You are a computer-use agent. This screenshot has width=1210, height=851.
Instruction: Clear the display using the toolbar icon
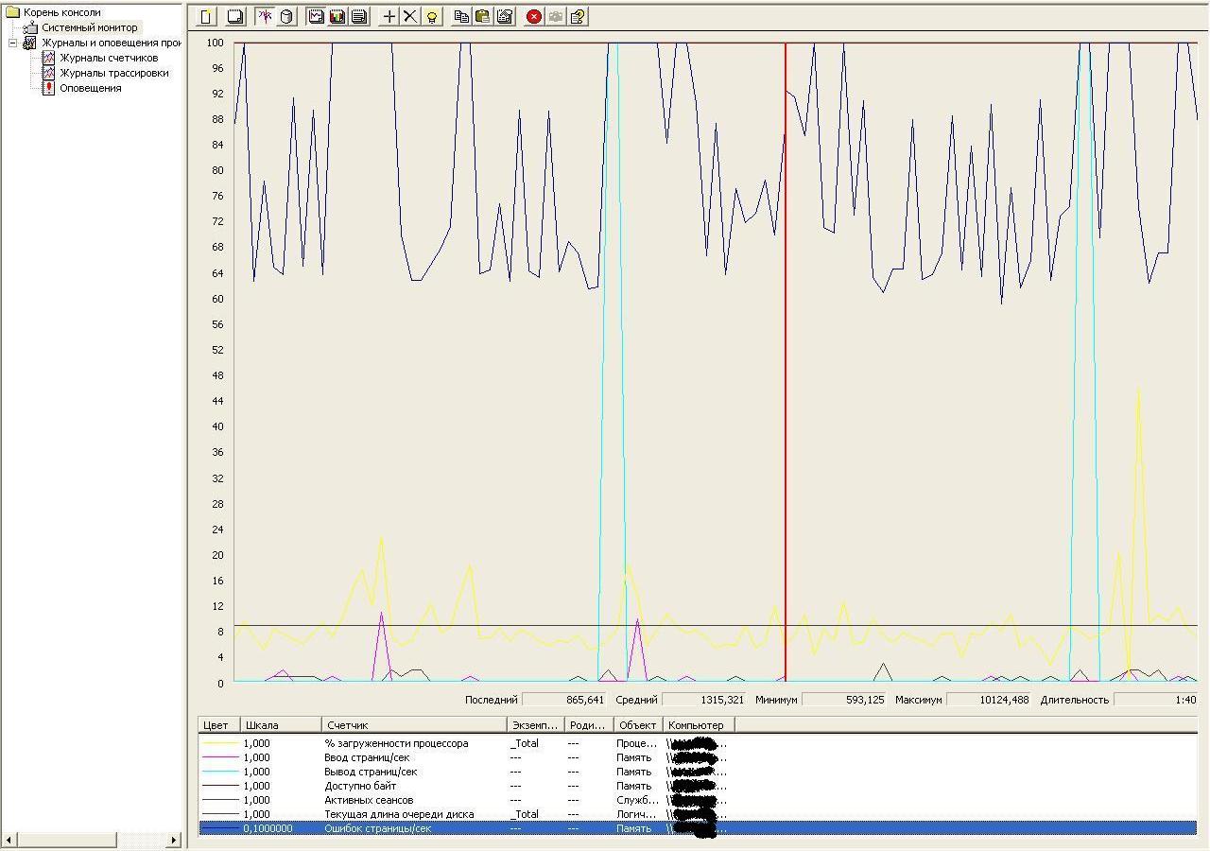(234, 16)
